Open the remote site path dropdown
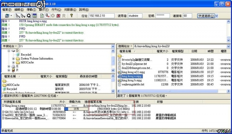This screenshot has width=232, height=134. tap(228, 46)
